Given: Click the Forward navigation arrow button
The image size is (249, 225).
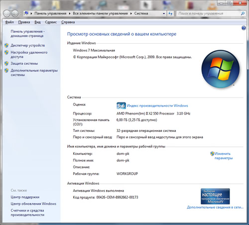Looking at the screenshot, I should tap(15, 13).
